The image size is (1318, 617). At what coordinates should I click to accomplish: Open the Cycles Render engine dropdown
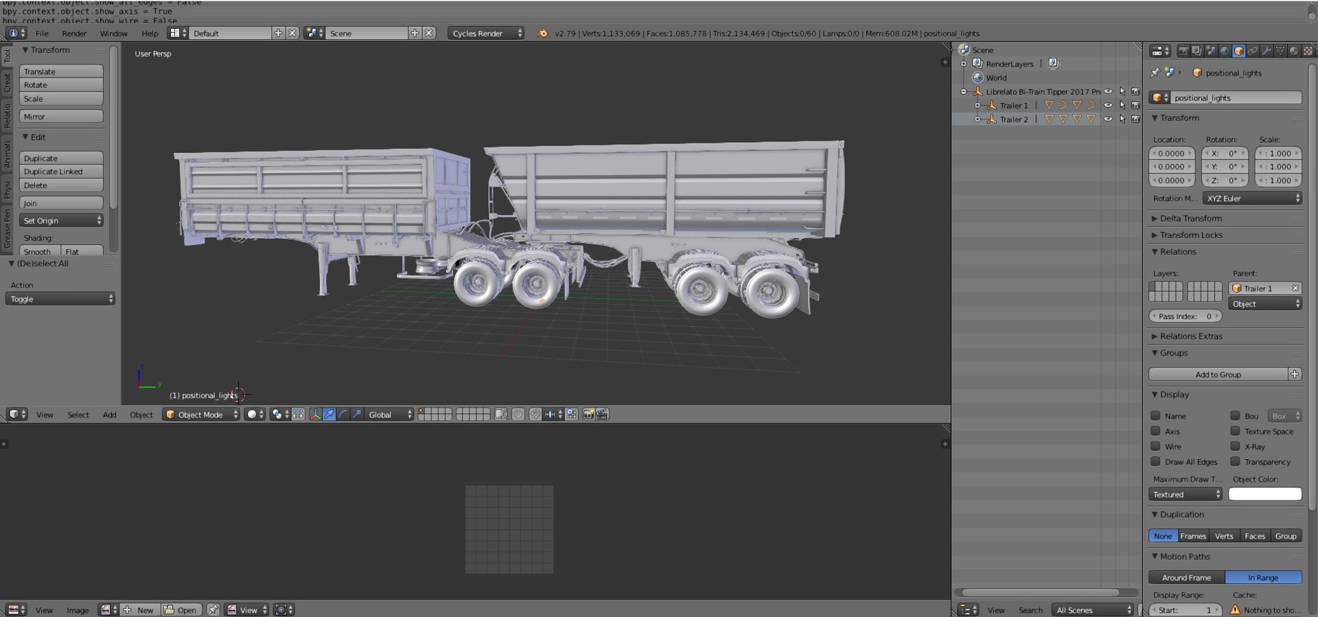click(486, 33)
